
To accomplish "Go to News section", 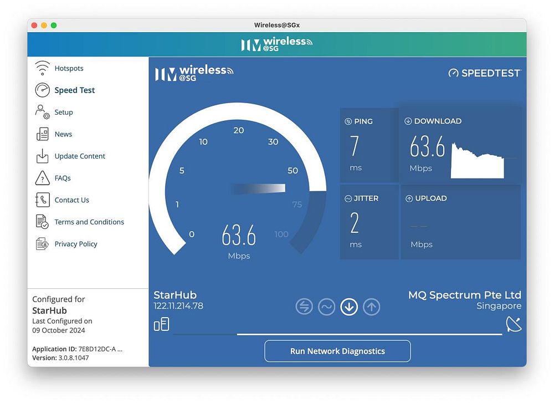I will tap(63, 134).
